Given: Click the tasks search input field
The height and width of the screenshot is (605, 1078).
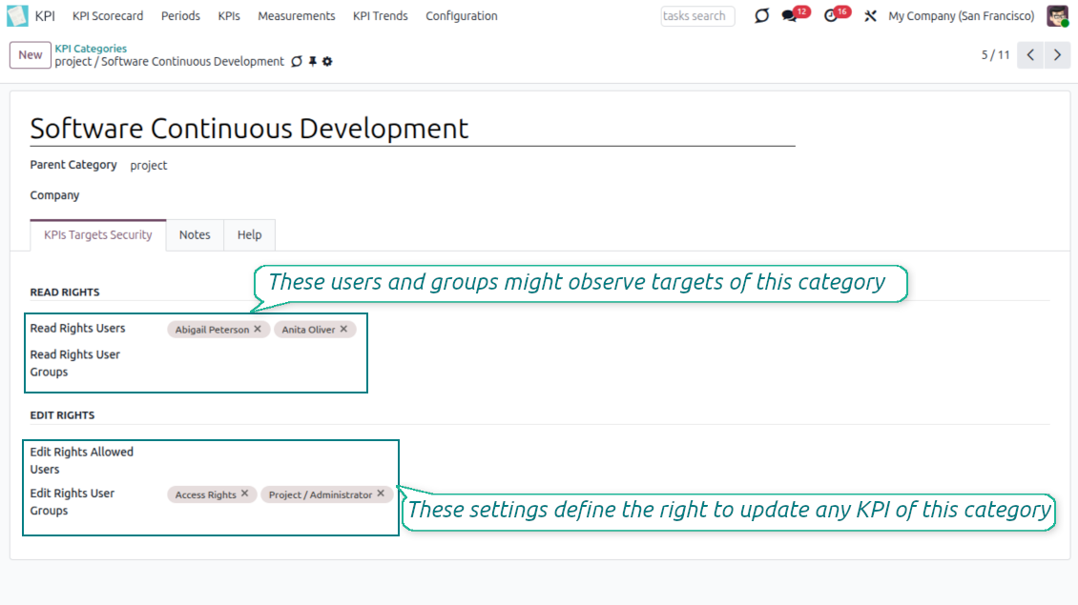Looking at the screenshot, I should pos(697,16).
